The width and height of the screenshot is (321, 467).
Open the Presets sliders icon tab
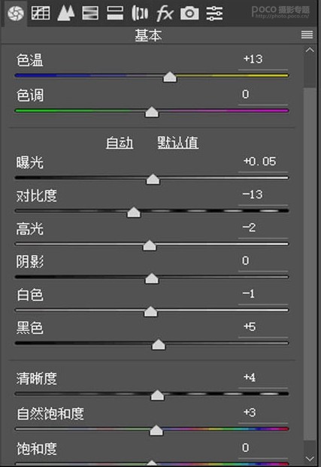(214, 14)
